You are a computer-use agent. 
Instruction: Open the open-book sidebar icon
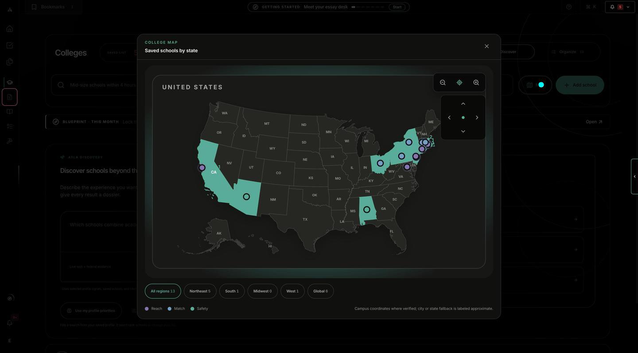(10, 111)
